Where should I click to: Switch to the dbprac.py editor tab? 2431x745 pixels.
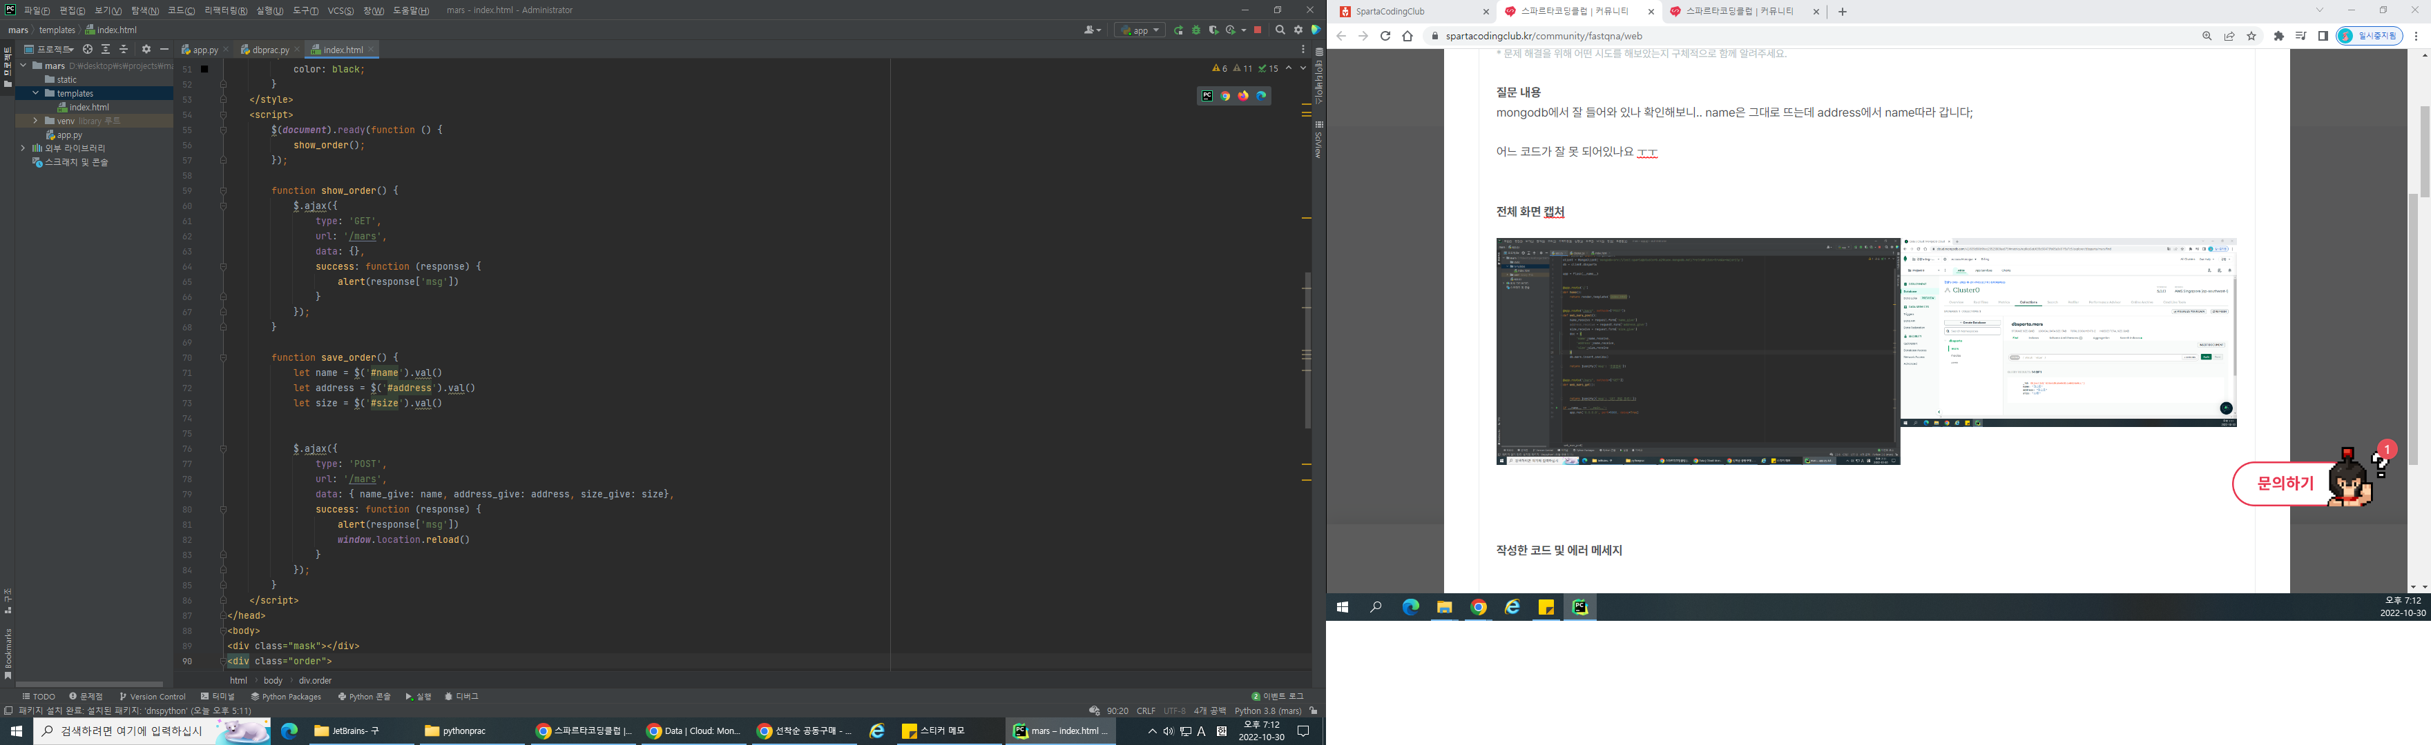265,49
